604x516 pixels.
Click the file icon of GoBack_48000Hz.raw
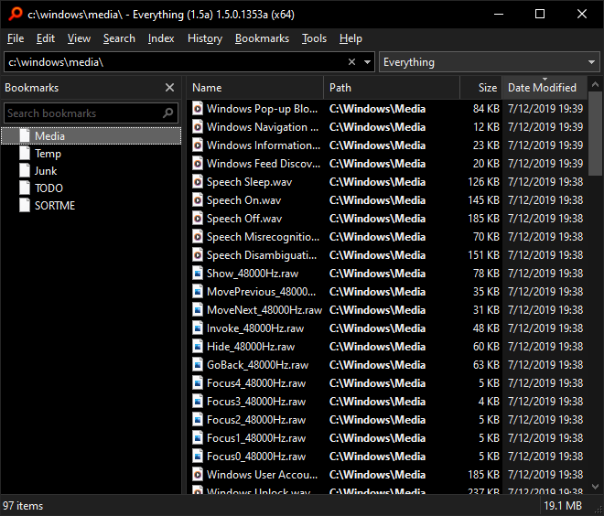pos(198,365)
